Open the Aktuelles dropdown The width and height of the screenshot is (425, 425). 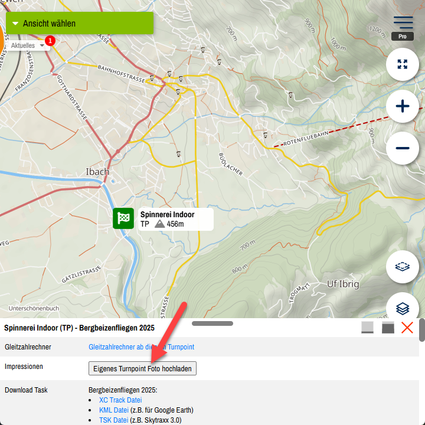(27, 45)
